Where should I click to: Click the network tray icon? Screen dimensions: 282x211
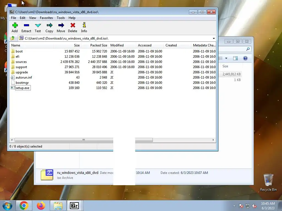coord(248,206)
